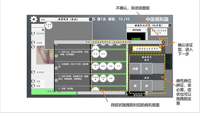Click the 中医模拟器 title
The height and width of the screenshot is (113, 200).
click(x=157, y=19)
